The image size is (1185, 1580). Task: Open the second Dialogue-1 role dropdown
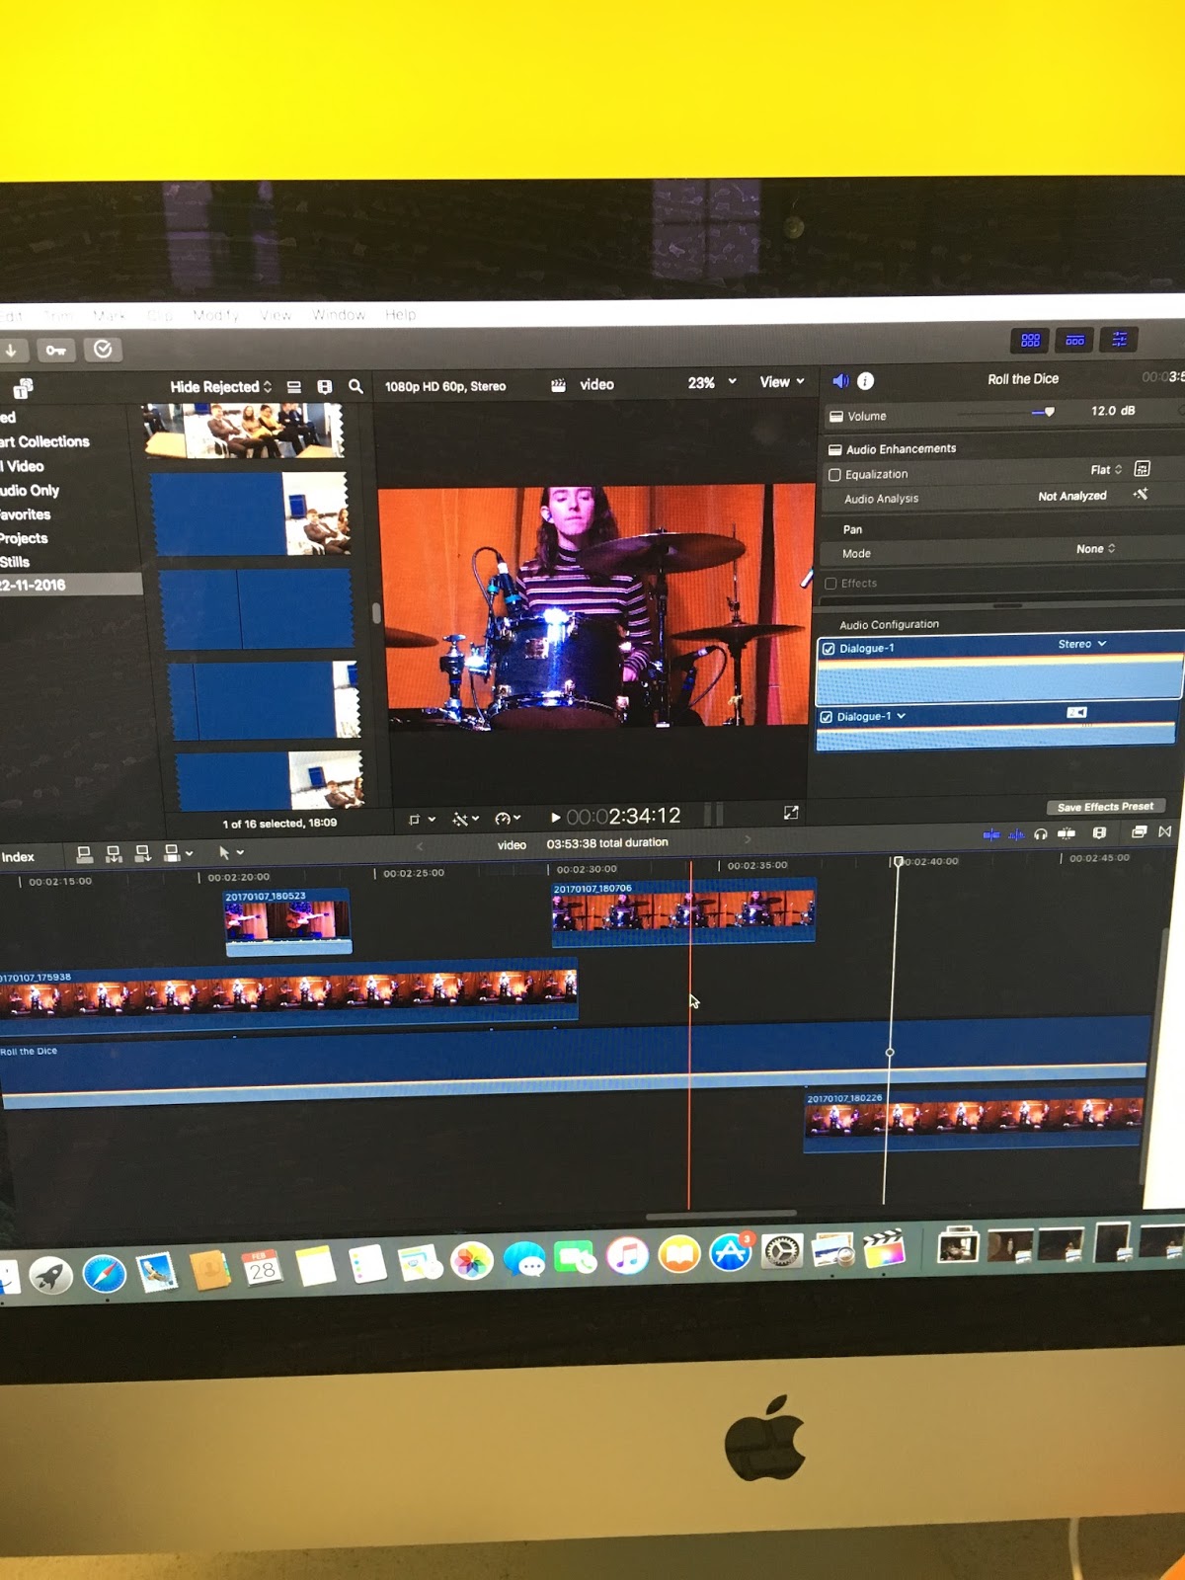871,717
